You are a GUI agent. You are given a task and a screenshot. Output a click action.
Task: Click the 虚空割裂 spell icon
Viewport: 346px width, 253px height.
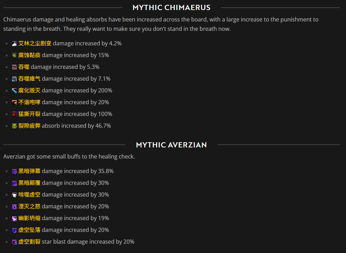click(14, 242)
